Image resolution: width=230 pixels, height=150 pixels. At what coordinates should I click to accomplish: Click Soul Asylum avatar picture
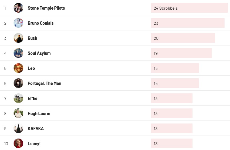point(18,53)
